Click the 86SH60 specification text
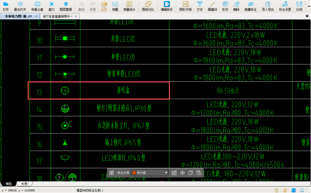Image resolution: width=311 pixels, height=193 pixels. point(228,91)
